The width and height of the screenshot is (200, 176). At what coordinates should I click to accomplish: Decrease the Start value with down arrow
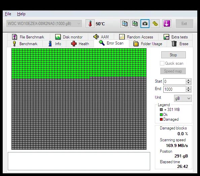[x=189, y=83]
